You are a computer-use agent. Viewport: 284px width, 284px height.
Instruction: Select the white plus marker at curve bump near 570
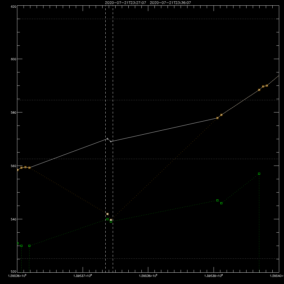(107, 139)
